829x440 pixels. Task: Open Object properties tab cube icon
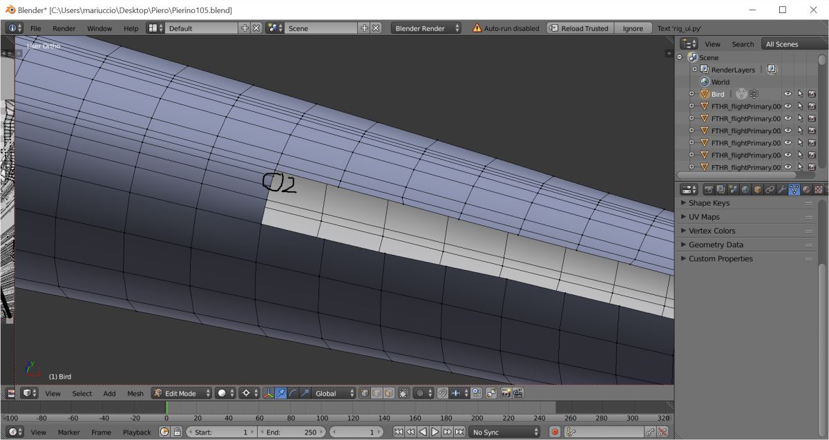tap(758, 189)
